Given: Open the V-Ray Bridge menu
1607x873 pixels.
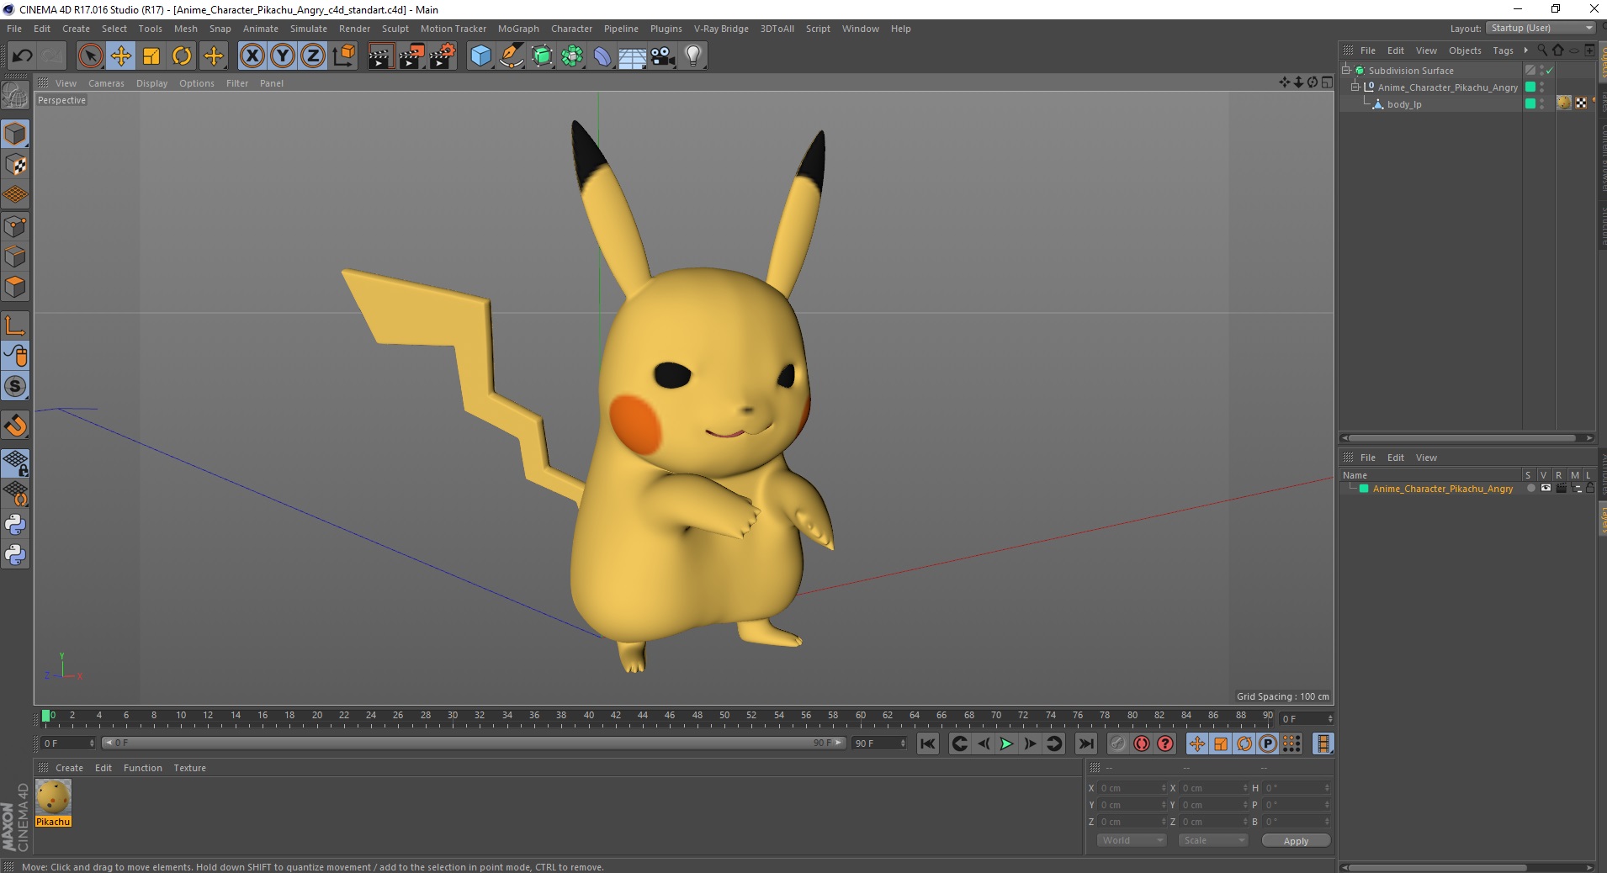Looking at the screenshot, I should 721,29.
